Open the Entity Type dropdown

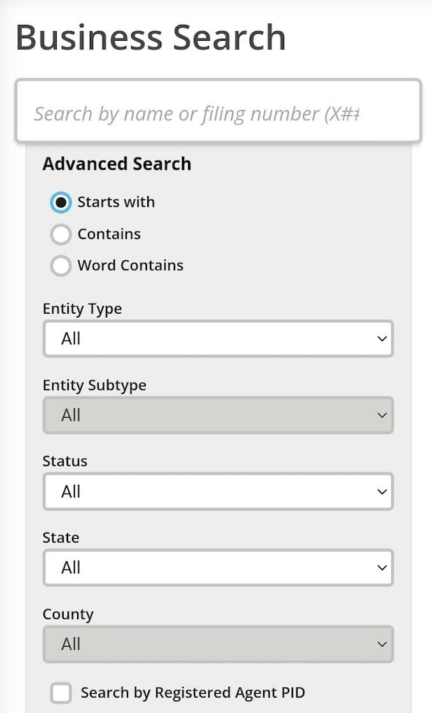(x=218, y=339)
